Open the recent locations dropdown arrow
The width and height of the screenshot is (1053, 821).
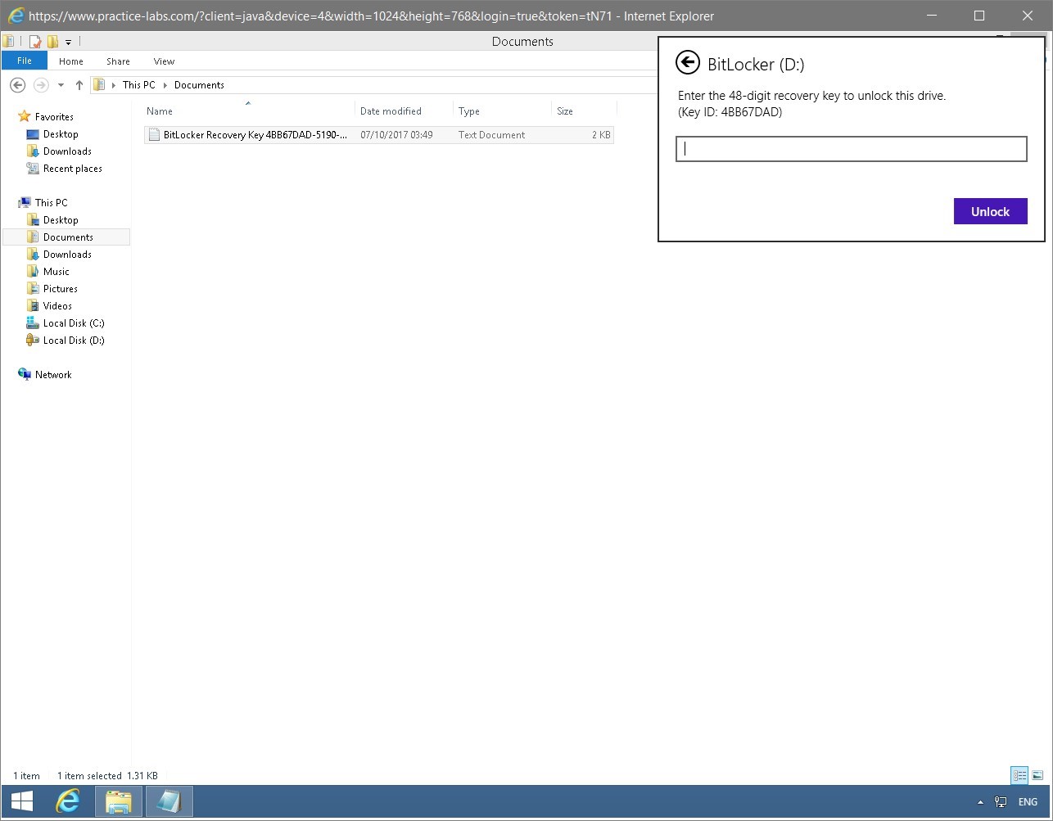click(x=60, y=84)
